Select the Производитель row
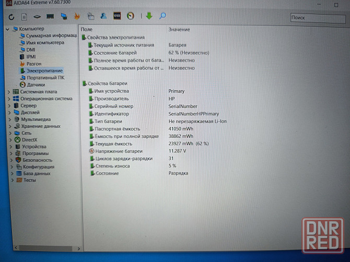350x262 pixels. tap(132, 99)
